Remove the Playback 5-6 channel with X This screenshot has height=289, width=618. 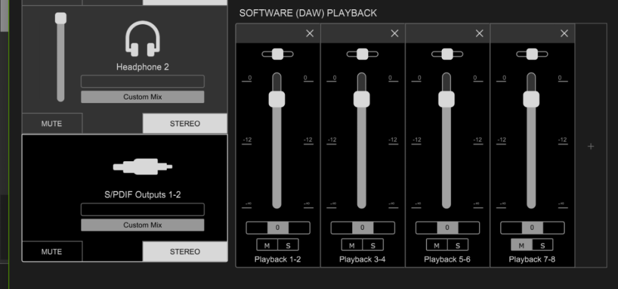coord(480,33)
